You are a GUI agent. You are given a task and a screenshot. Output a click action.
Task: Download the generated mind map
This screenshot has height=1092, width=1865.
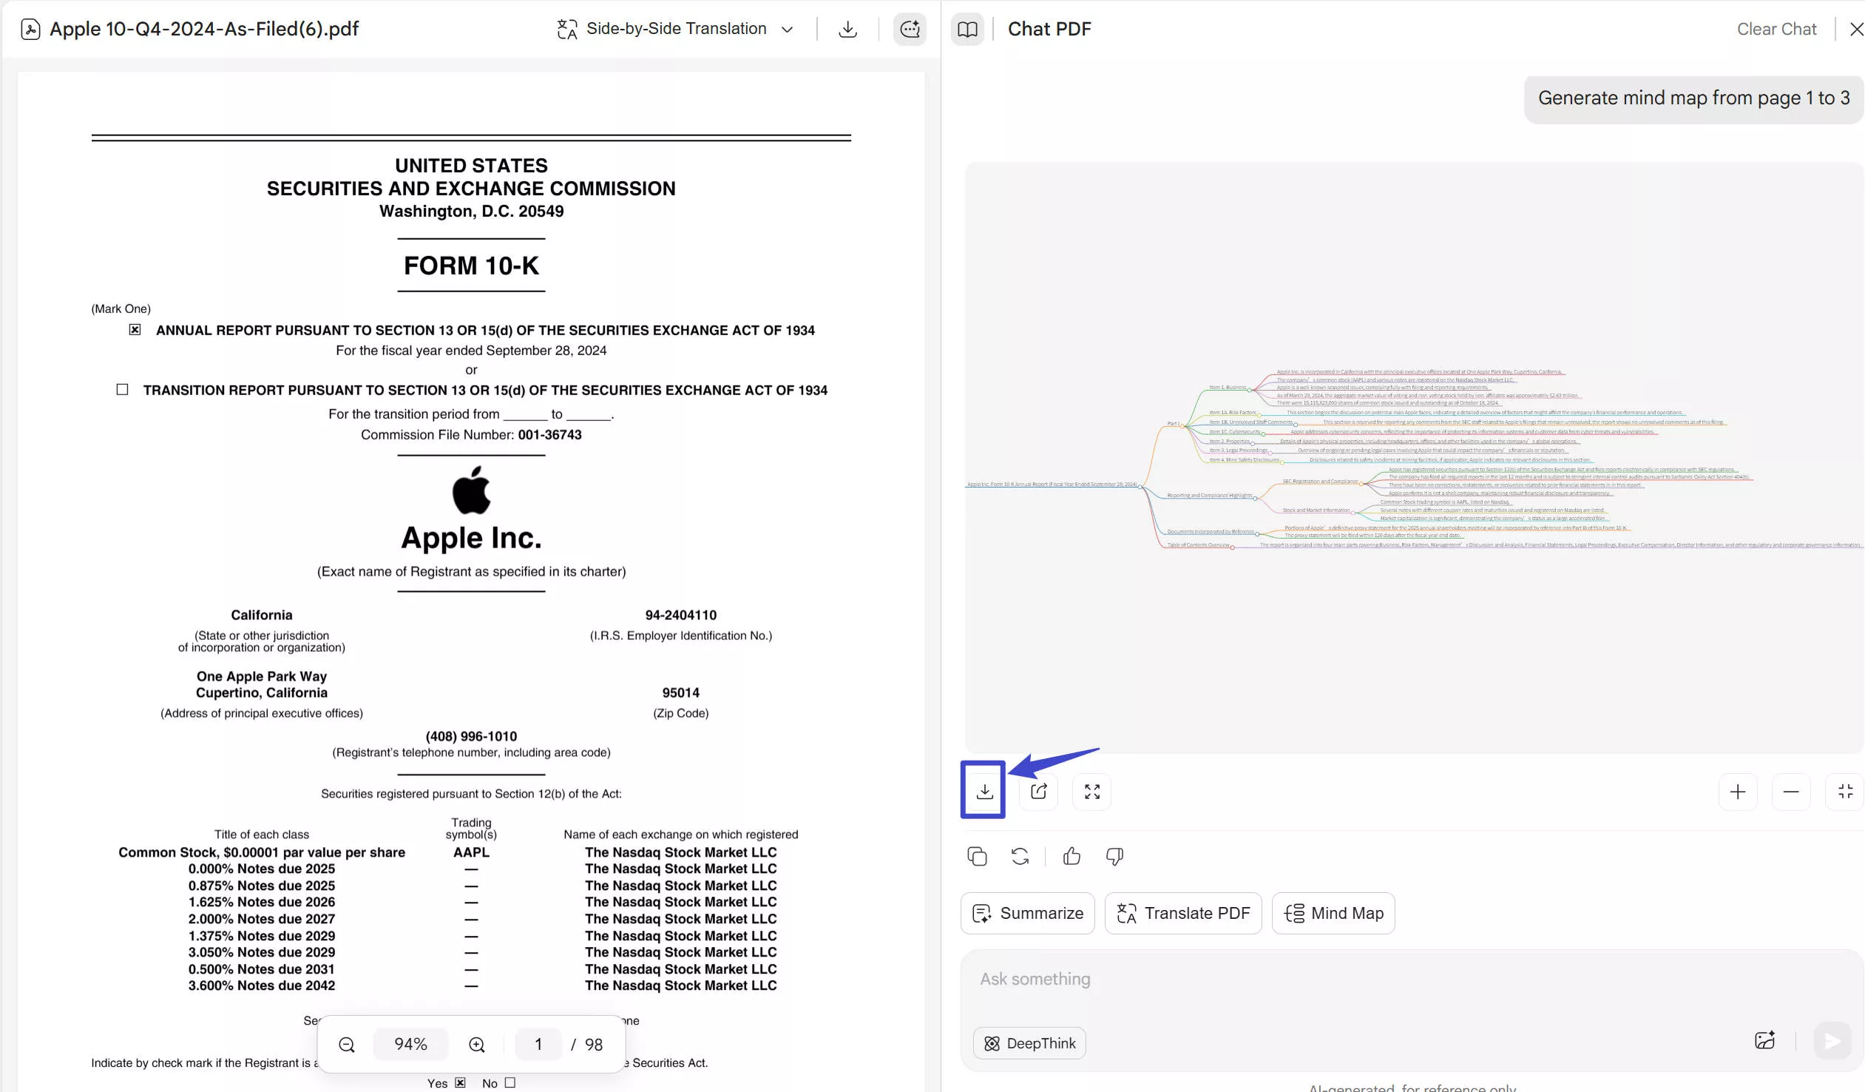(x=984, y=791)
